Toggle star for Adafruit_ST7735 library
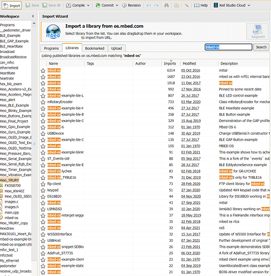This screenshot has height=276, width=271. tap(43, 253)
